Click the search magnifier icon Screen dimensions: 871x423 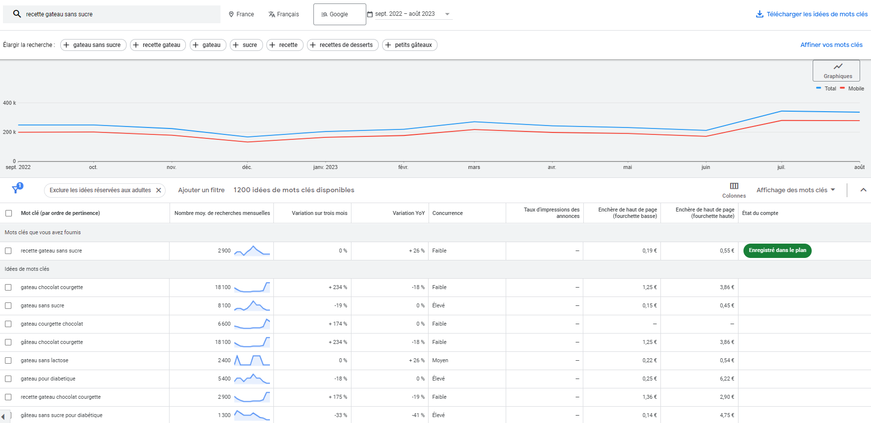tap(17, 14)
